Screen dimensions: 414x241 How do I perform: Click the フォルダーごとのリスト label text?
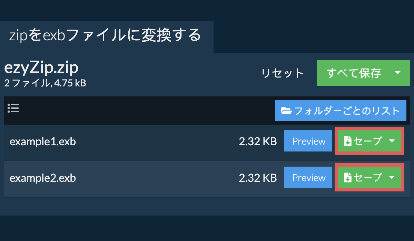pos(347,111)
